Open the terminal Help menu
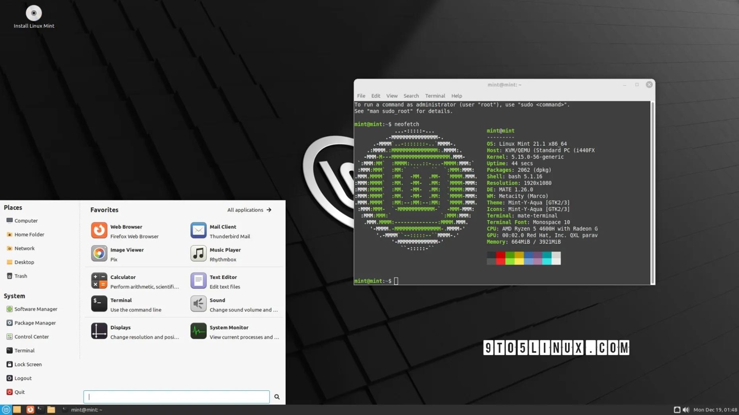Viewport: 739px width, 415px height. pyautogui.click(x=457, y=96)
